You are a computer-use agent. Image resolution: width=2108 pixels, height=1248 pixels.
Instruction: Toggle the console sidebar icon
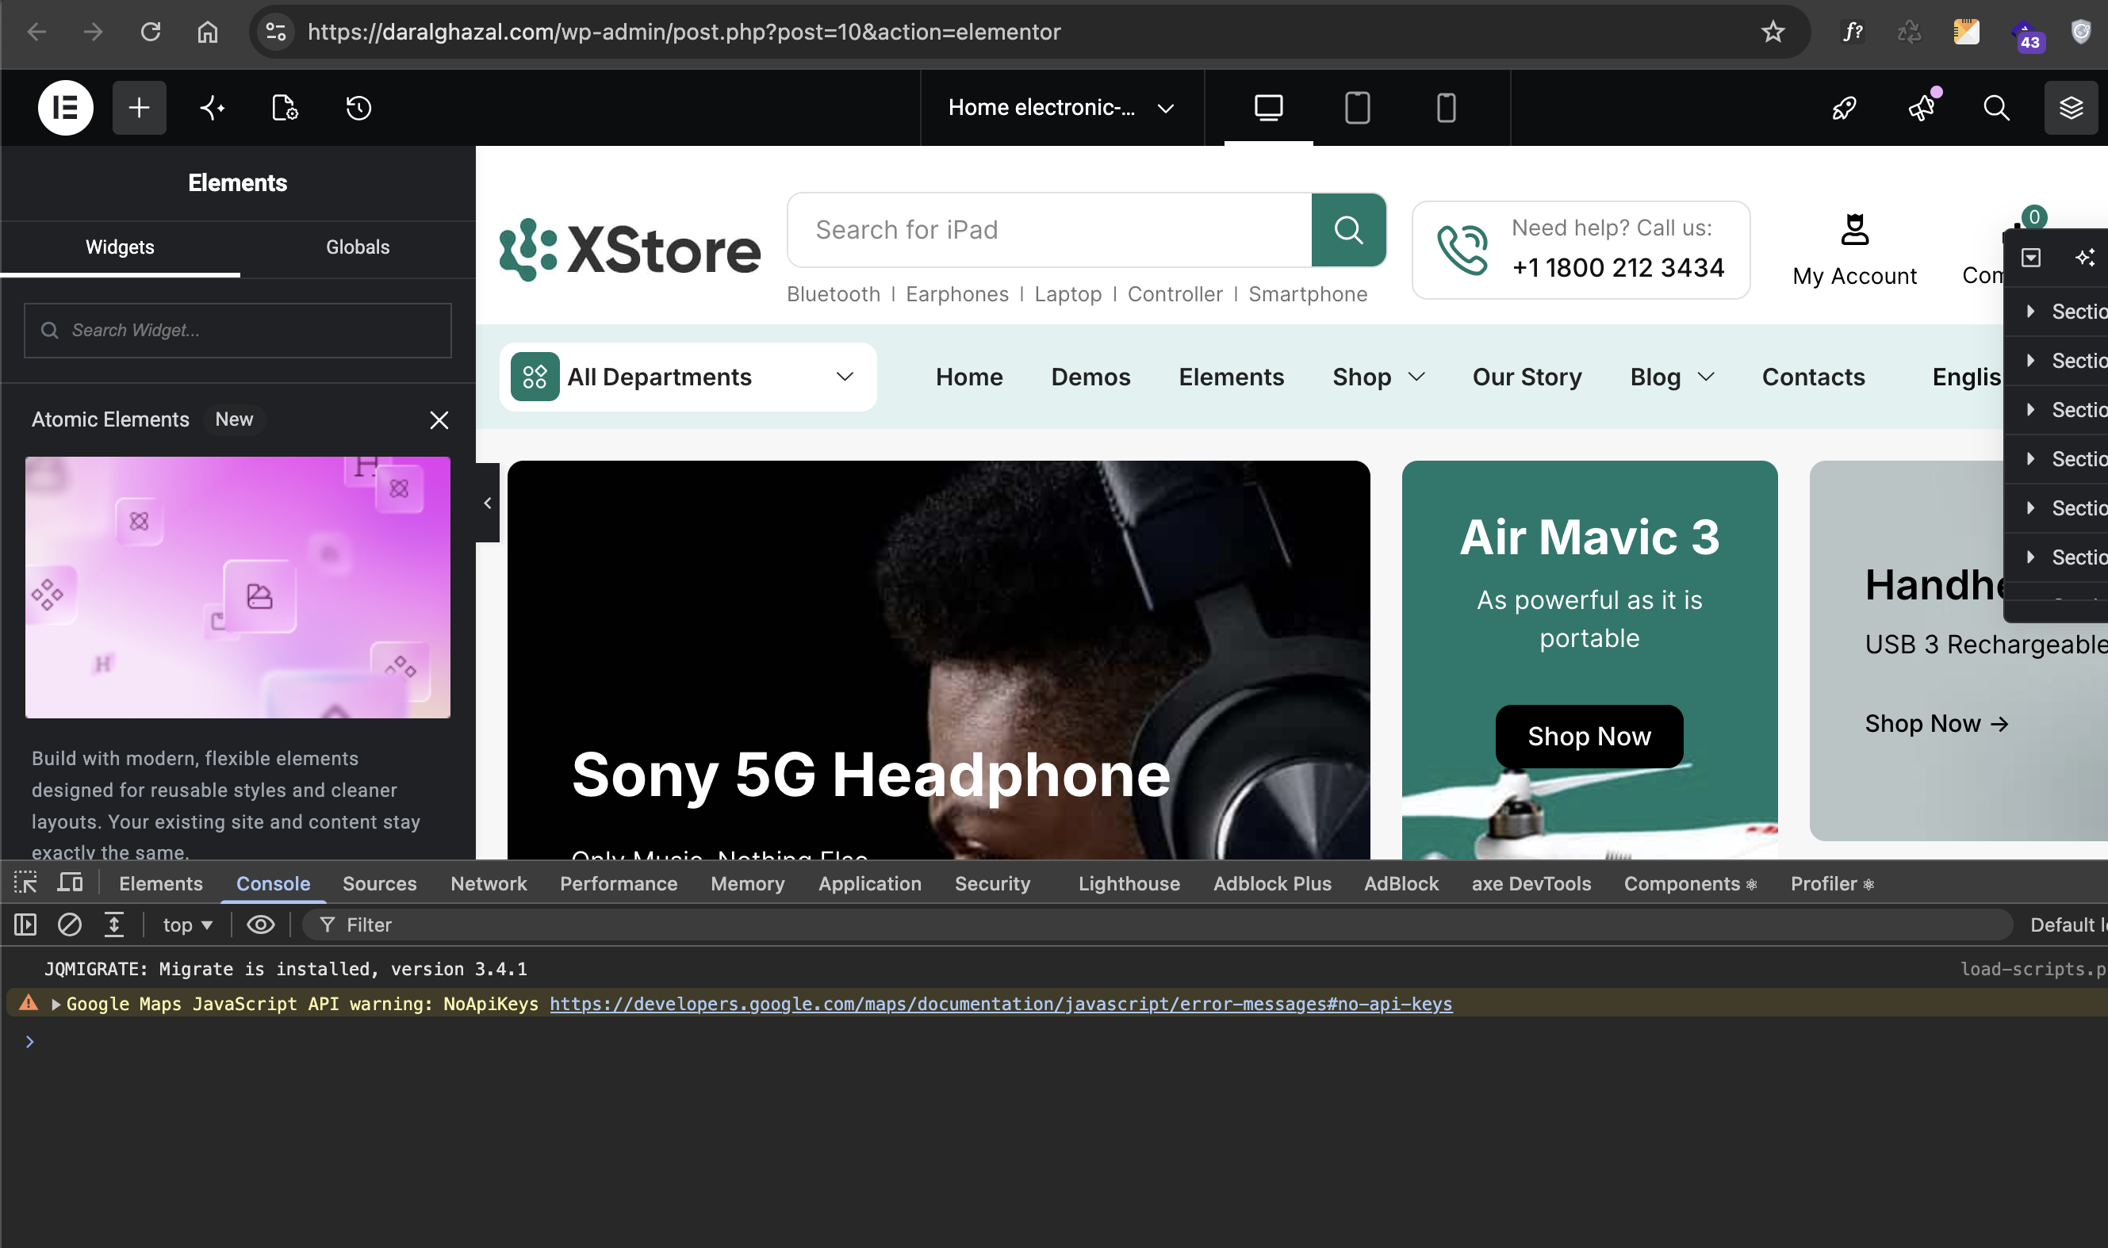point(26,925)
